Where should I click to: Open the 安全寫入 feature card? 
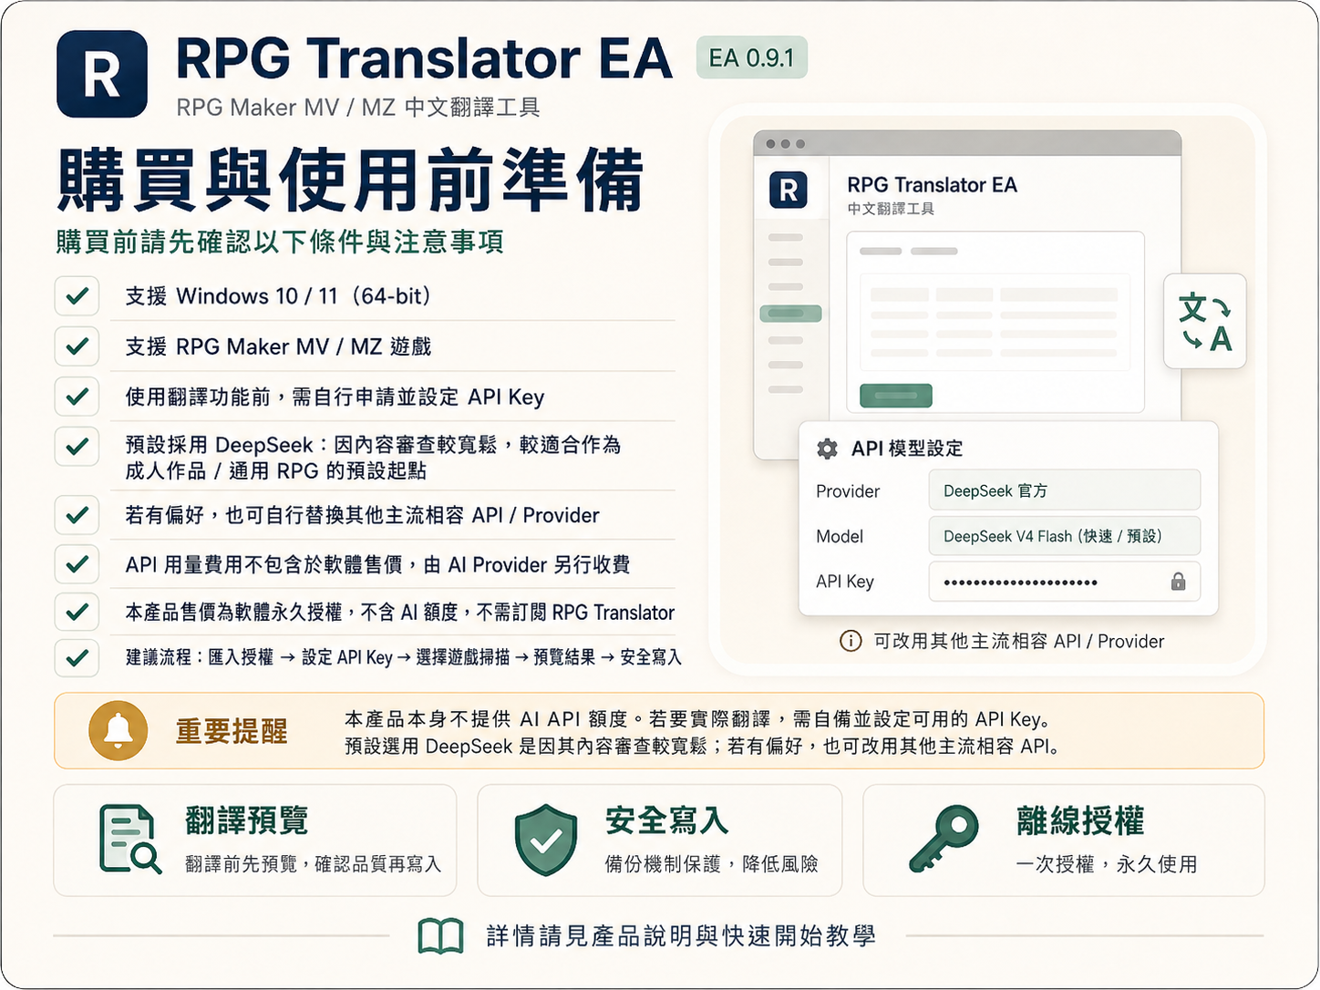[x=660, y=840]
